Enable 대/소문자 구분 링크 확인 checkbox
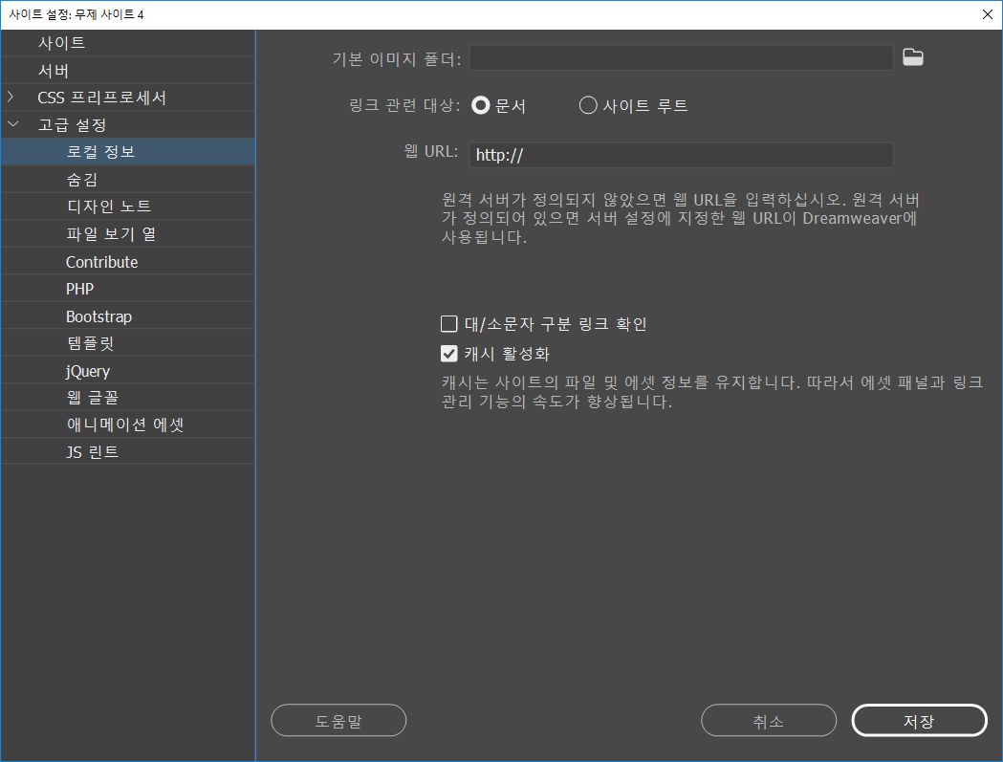1003x762 pixels. coord(448,323)
